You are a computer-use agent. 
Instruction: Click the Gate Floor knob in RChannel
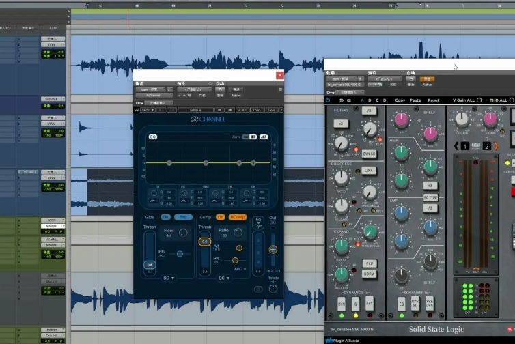point(183,233)
